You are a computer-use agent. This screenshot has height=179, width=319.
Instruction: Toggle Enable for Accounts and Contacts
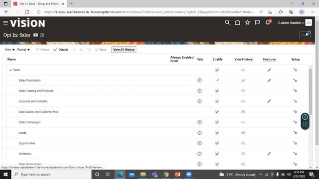[217, 101]
